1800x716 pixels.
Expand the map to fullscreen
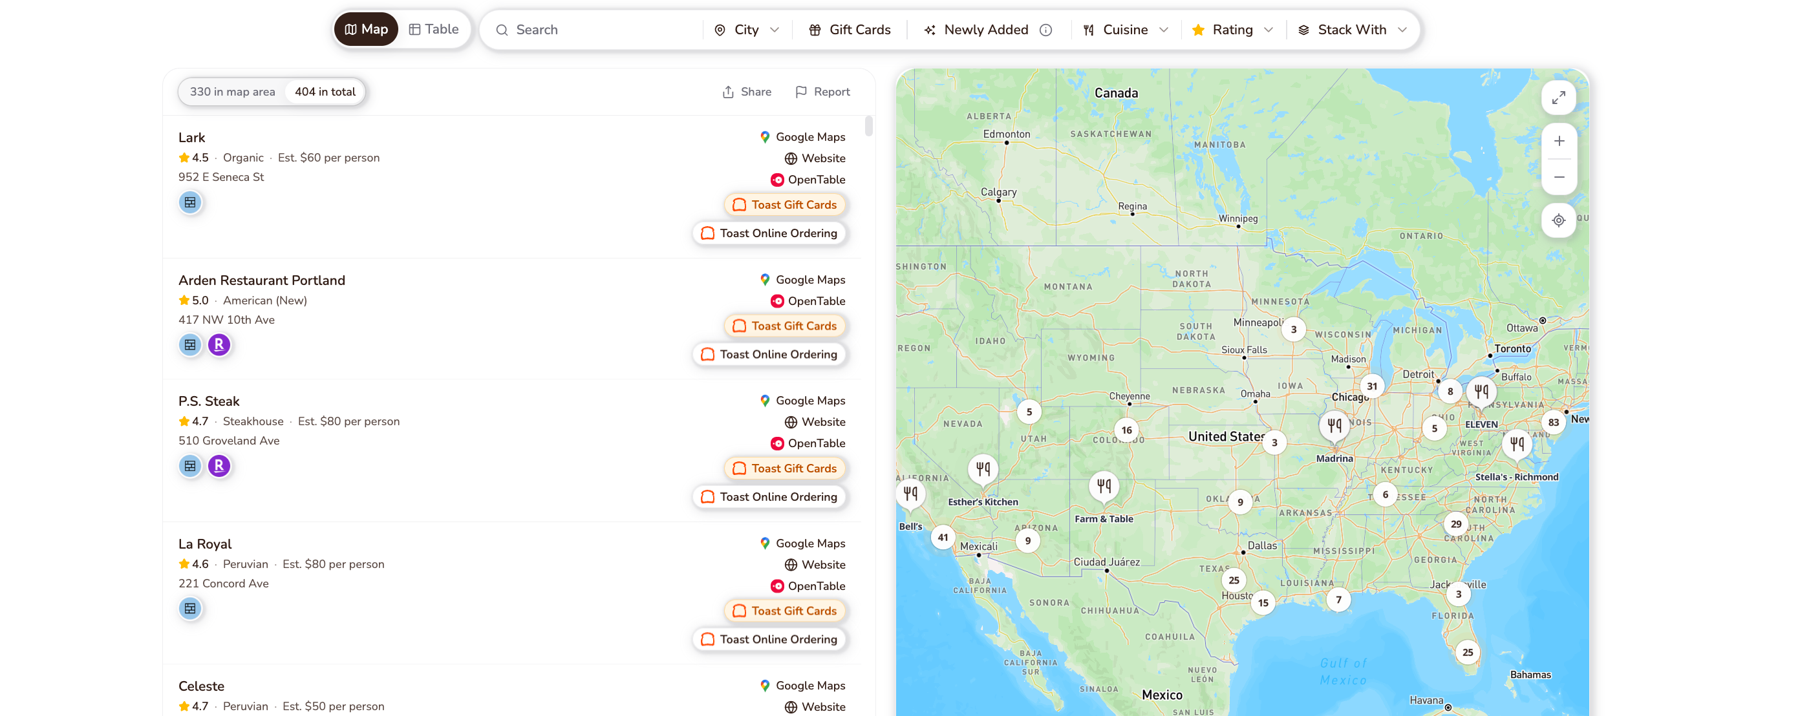1558,98
